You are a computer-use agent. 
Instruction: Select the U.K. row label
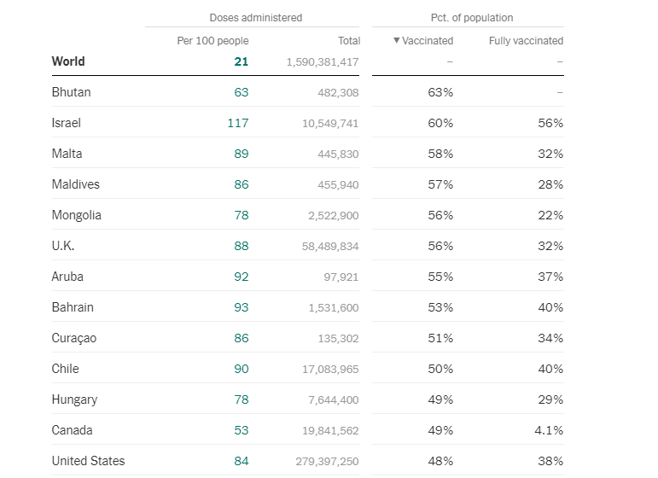tap(63, 246)
